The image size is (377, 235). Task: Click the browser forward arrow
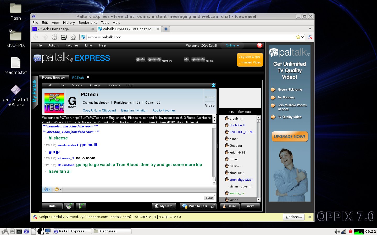45,37
